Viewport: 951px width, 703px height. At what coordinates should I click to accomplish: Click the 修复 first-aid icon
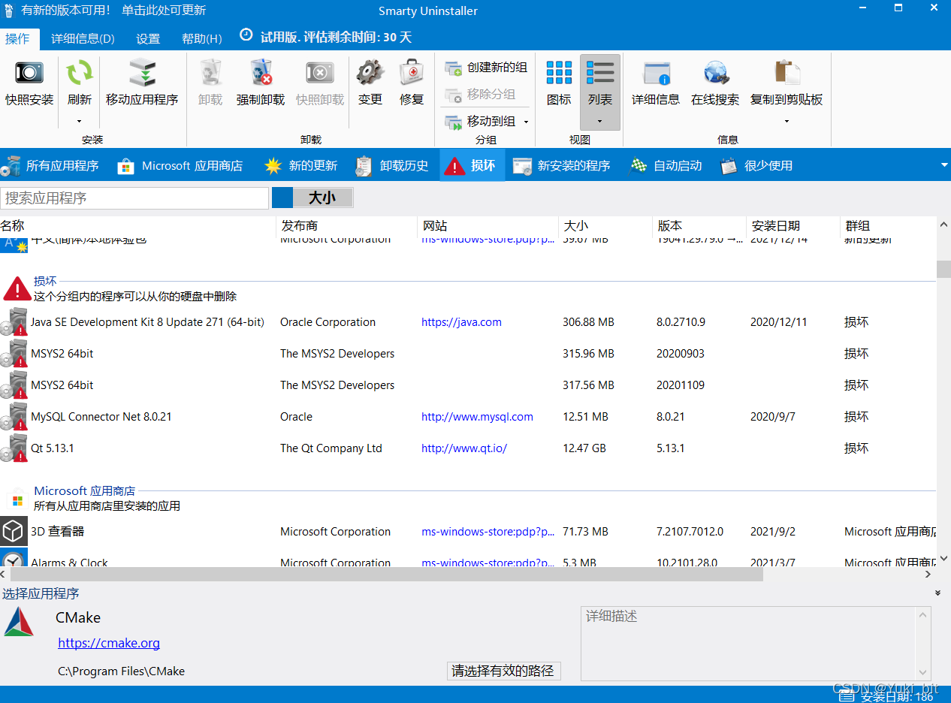pyautogui.click(x=412, y=73)
